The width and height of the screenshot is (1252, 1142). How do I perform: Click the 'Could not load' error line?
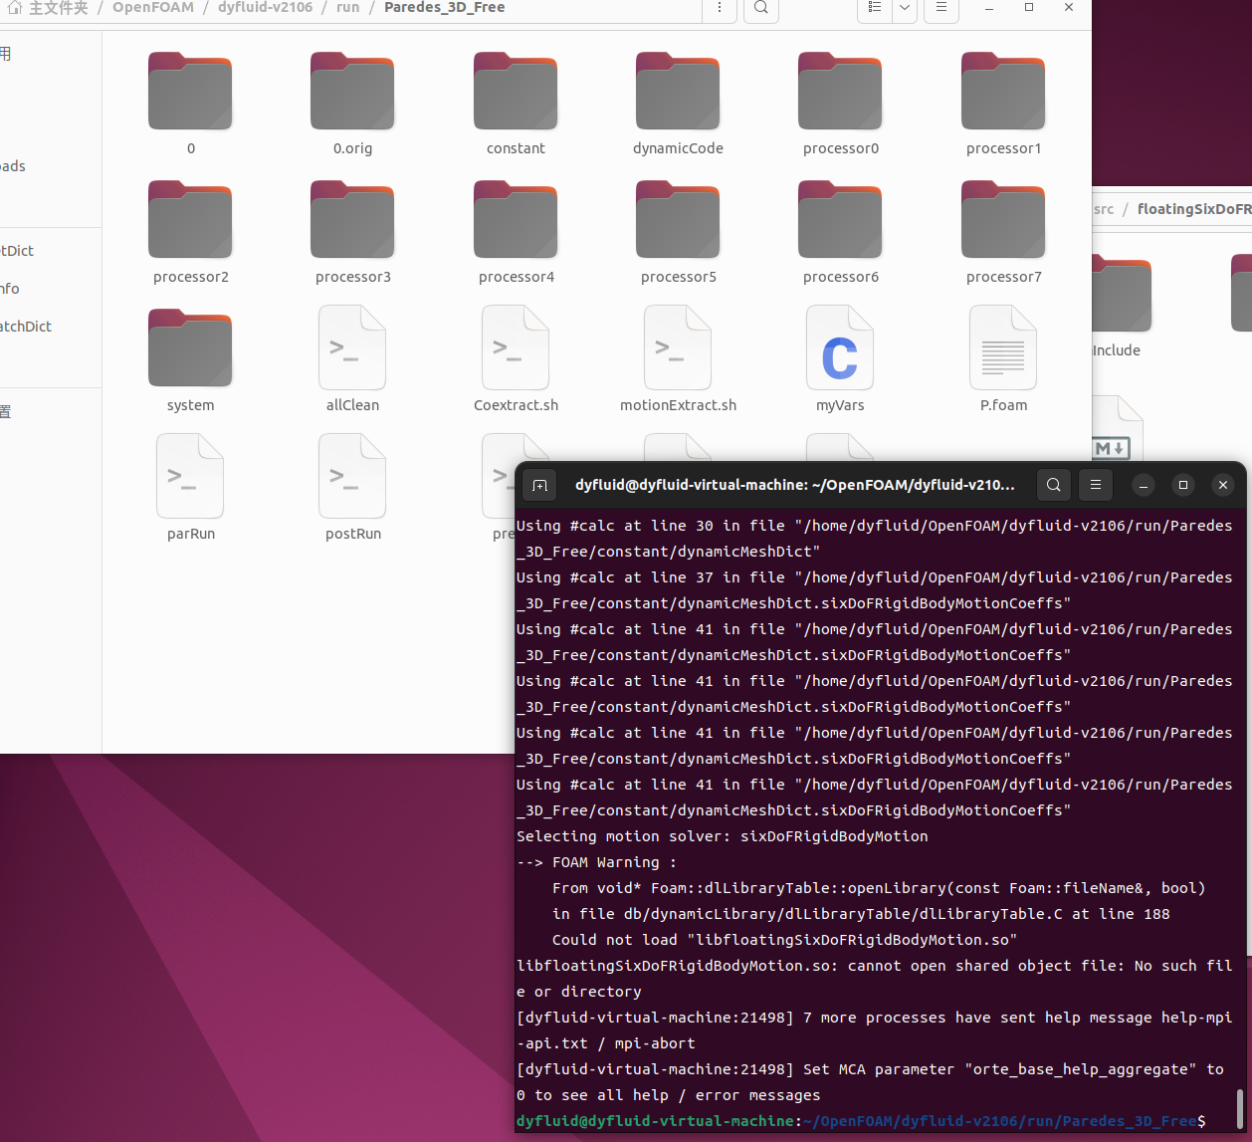(x=784, y=940)
